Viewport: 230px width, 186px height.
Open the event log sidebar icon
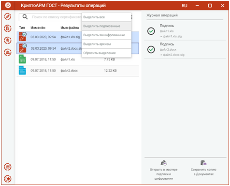(8, 167)
